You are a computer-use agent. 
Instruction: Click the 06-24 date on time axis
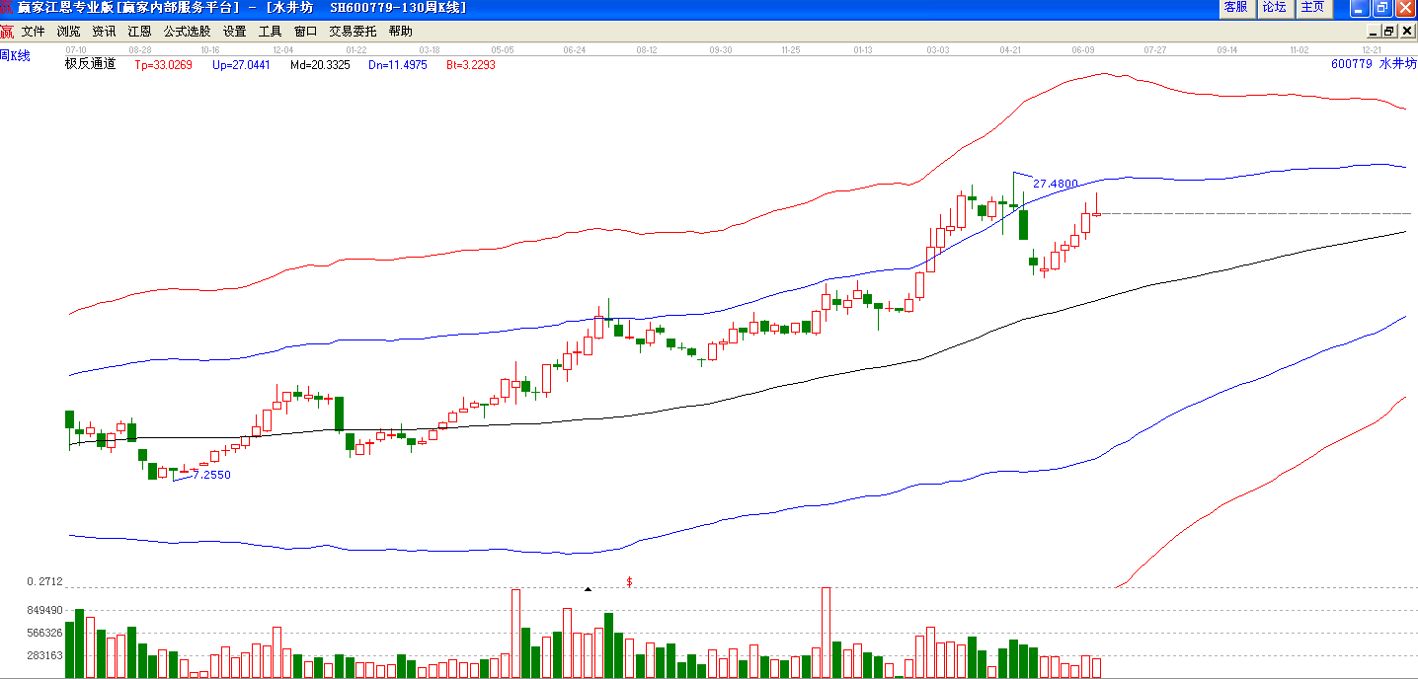(x=575, y=49)
